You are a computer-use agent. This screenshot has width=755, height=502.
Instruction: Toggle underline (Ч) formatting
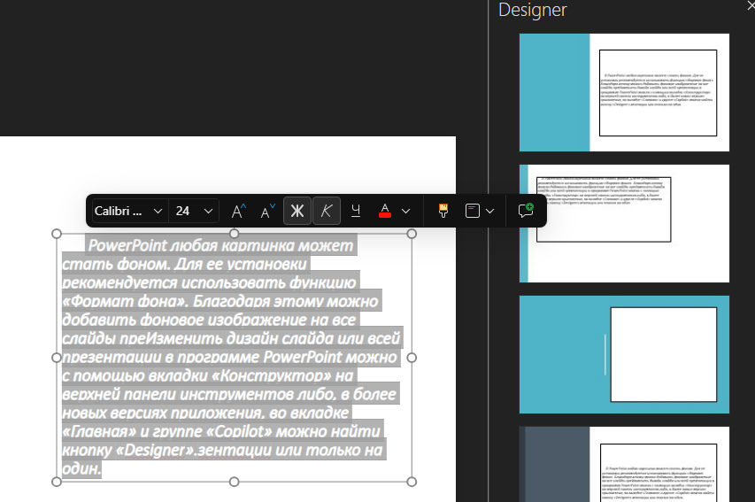[356, 211]
